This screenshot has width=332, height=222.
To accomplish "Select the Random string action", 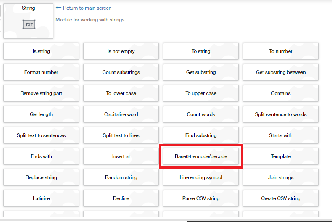I will (x=121, y=177).
